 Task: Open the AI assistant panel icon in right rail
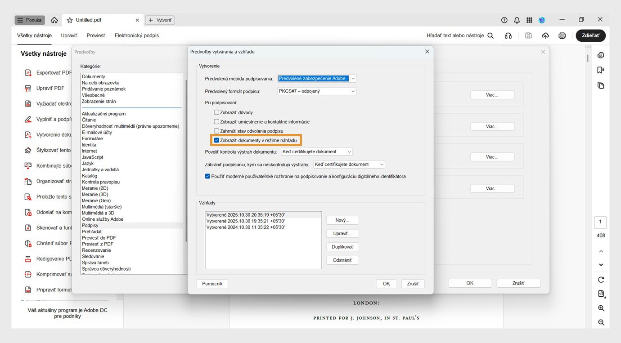(x=601, y=55)
